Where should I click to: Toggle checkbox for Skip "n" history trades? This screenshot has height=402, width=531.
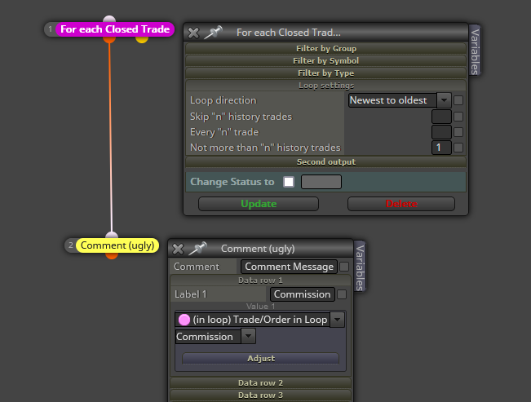click(458, 117)
